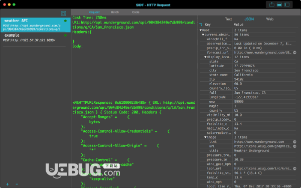Click the zip value 94102
Image resolution: width=301 pixels, height=188 pixels.
tap(239, 79)
